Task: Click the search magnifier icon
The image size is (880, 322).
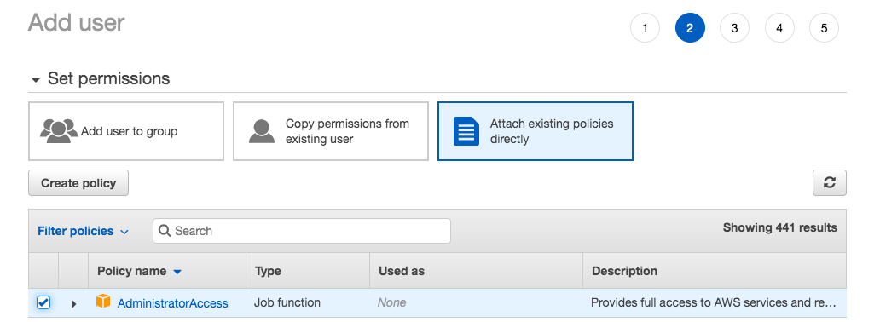Action: pyautogui.click(x=165, y=231)
